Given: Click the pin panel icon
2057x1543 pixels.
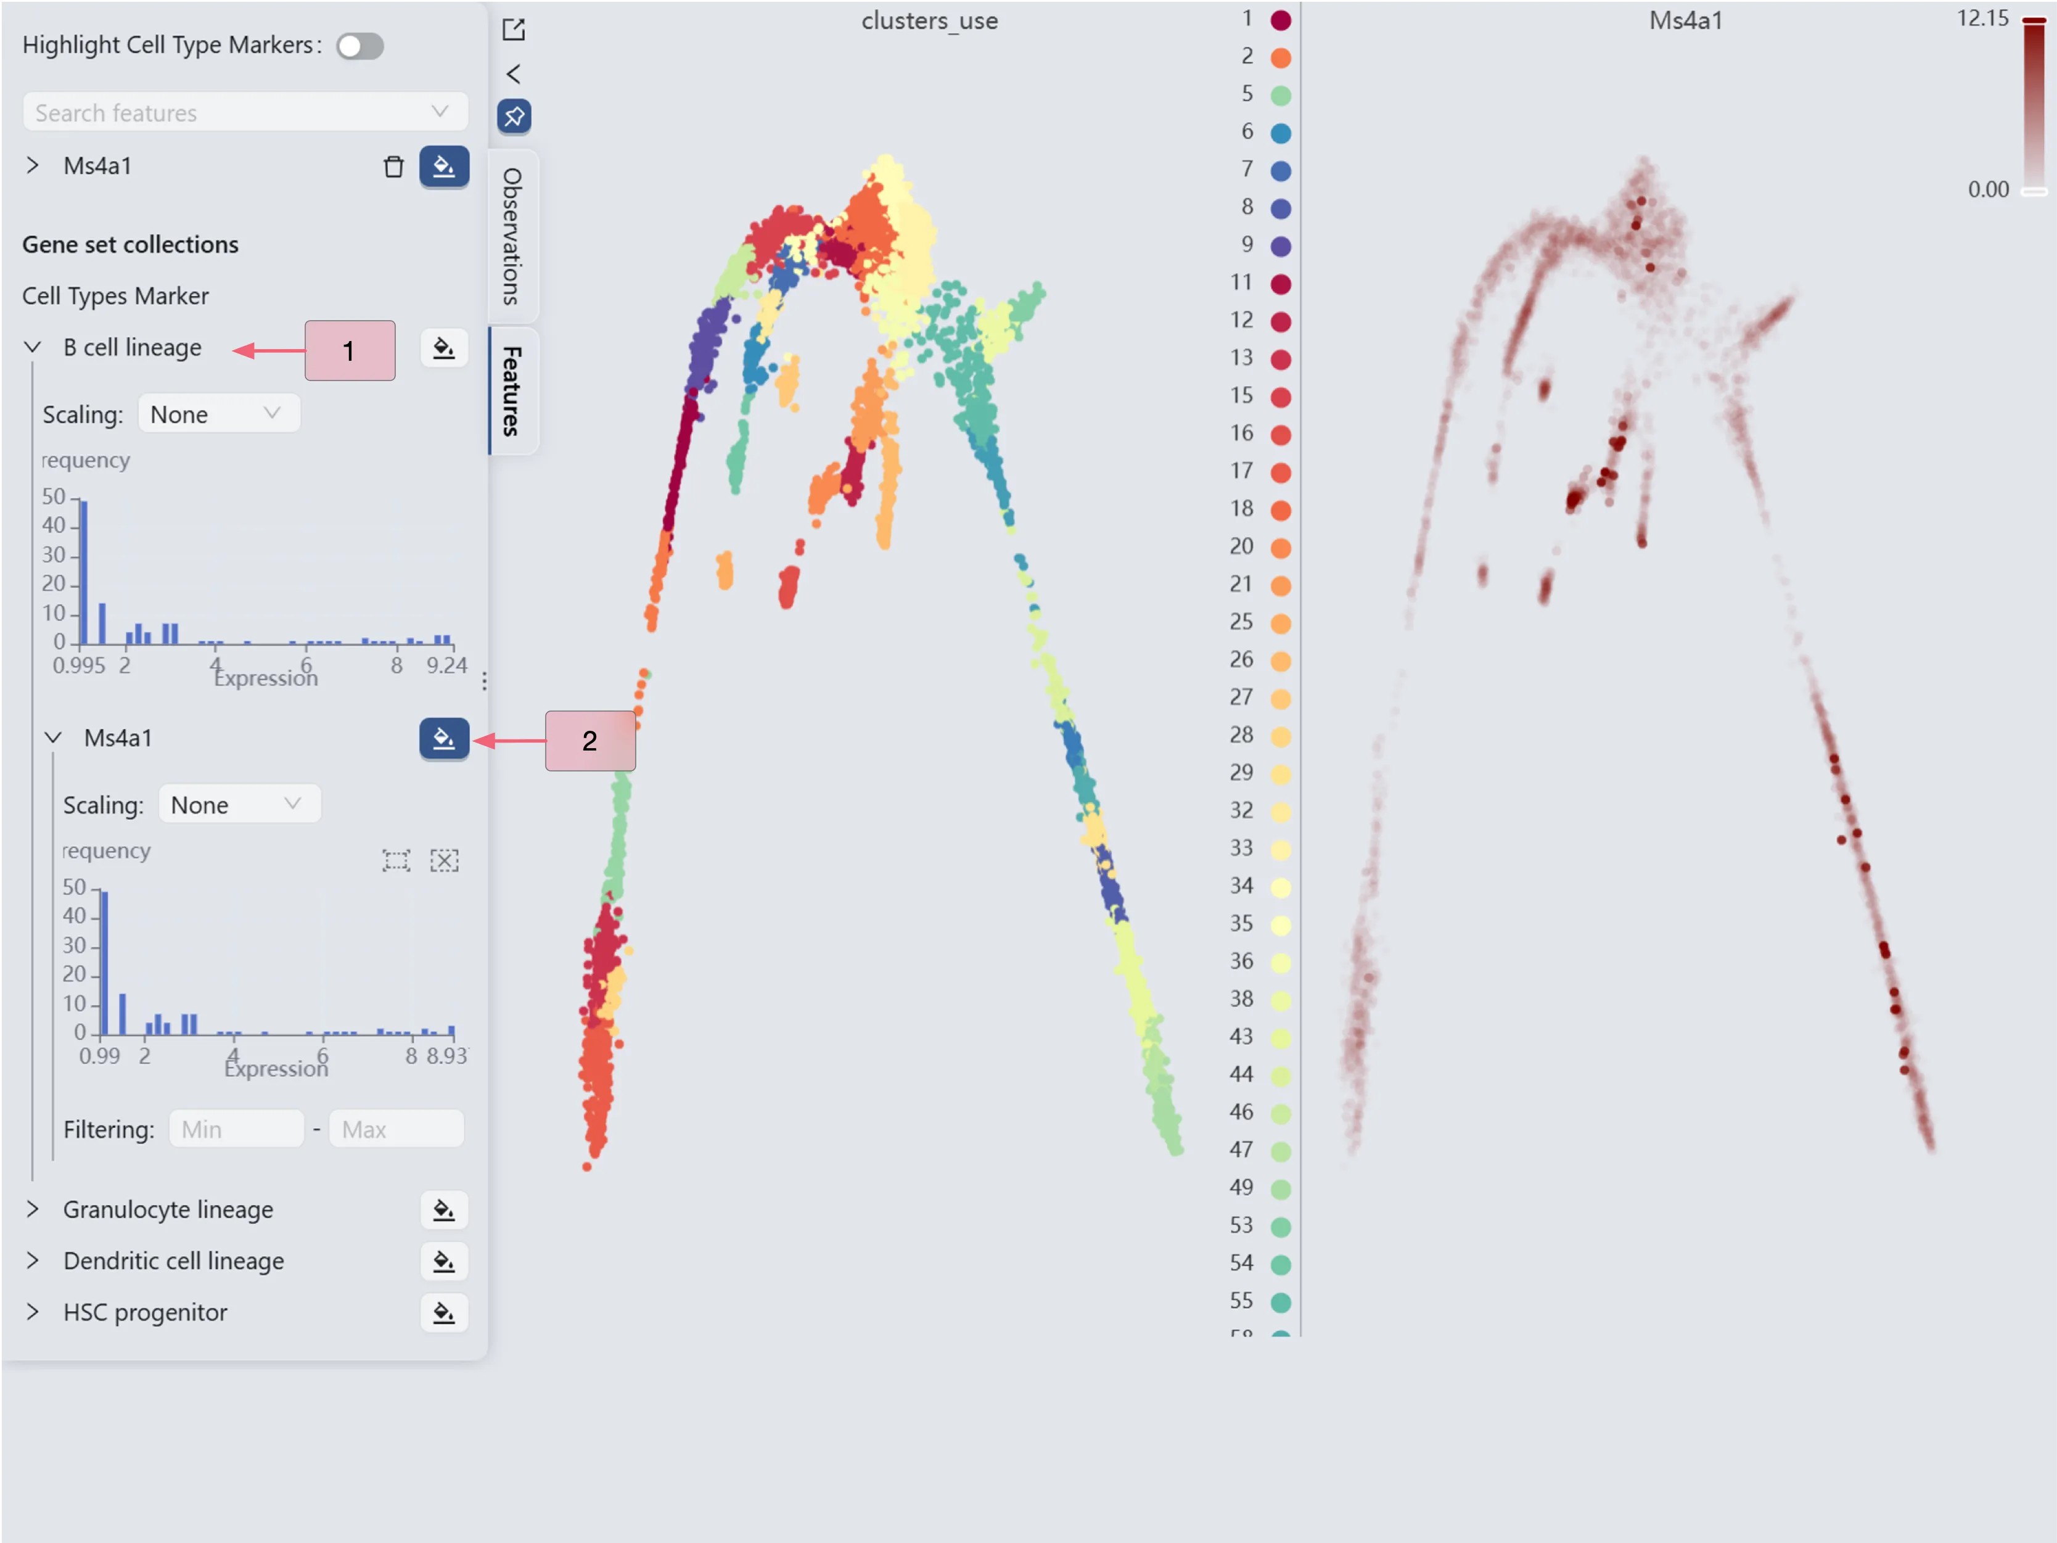Looking at the screenshot, I should pos(513,117).
